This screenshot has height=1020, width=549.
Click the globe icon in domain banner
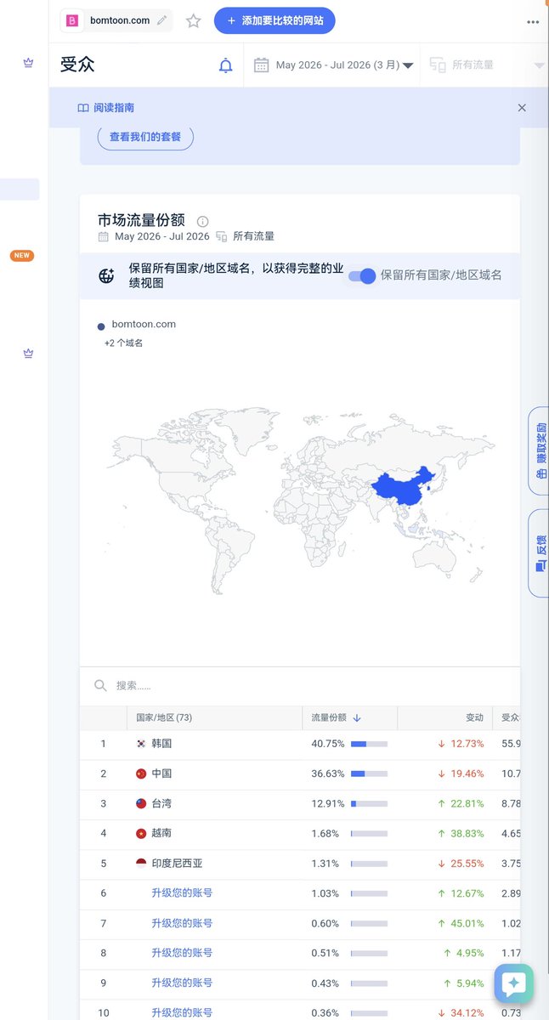click(x=106, y=275)
